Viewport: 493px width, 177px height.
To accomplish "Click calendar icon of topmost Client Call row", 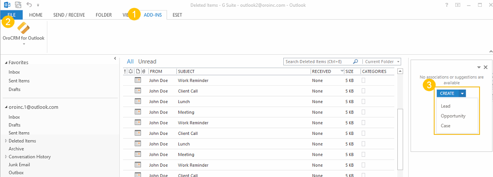I will [138, 91].
